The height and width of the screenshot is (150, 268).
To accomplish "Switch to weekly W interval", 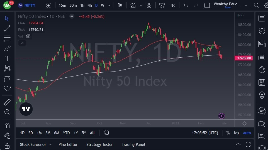I will (103, 6).
